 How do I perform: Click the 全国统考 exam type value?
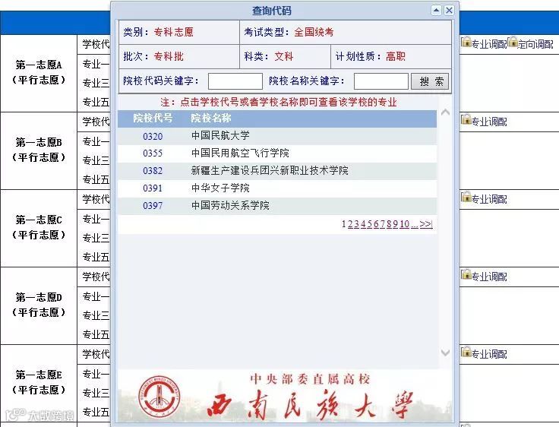[x=314, y=32]
